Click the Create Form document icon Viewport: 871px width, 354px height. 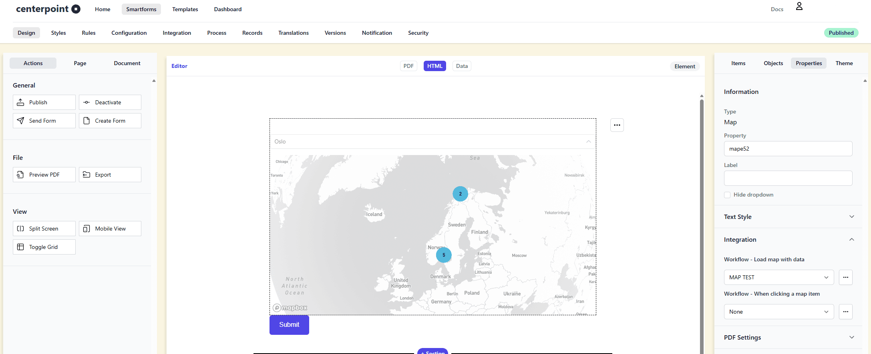pos(86,121)
